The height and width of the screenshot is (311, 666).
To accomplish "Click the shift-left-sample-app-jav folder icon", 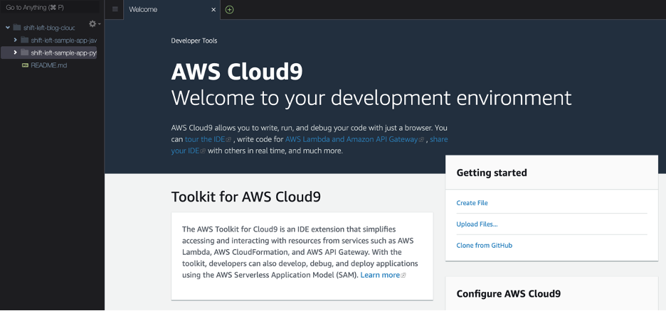I will [x=25, y=40].
